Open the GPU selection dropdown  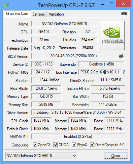[41, 156]
